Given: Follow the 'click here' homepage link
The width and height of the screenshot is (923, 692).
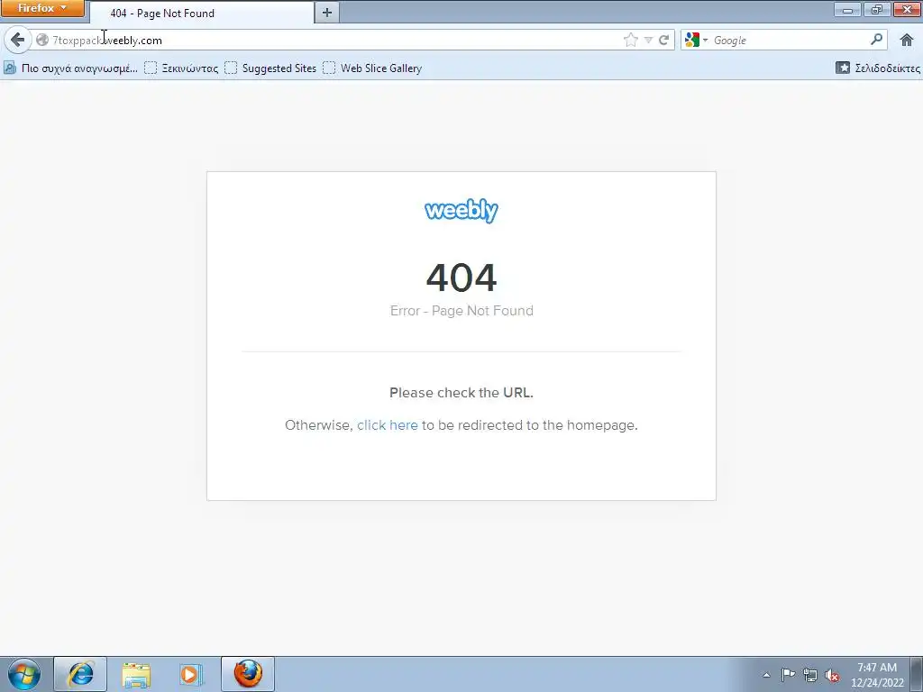Looking at the screenshot, I should click(388, 425).
